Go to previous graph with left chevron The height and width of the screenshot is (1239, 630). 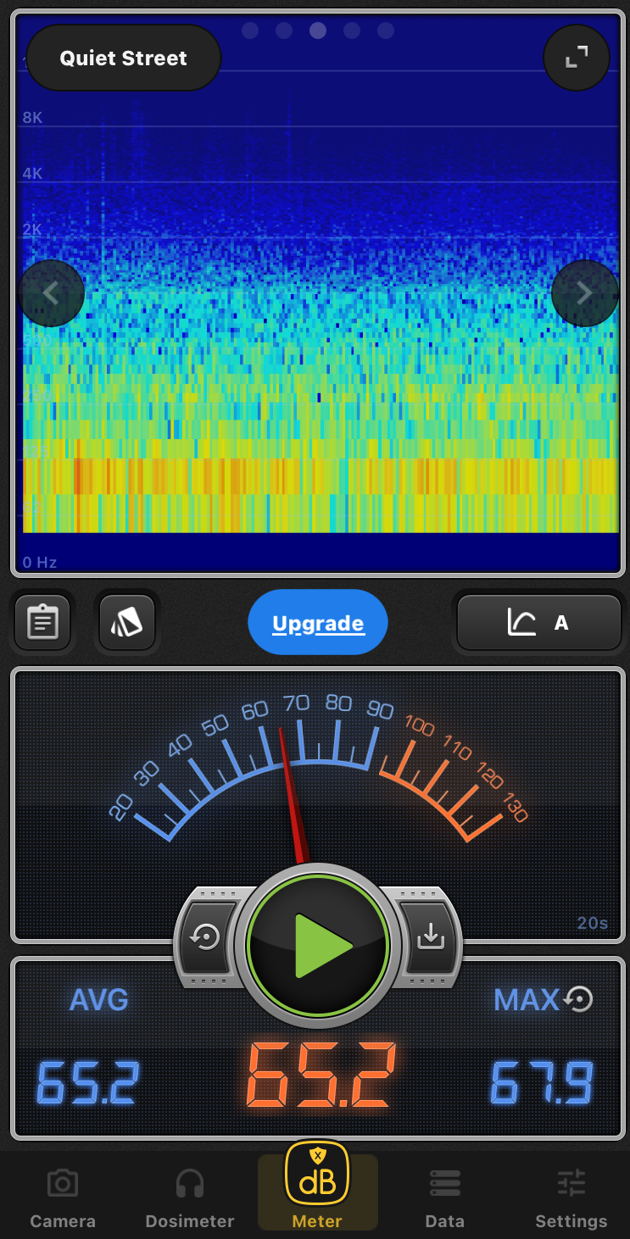click(x=51, y=293)
